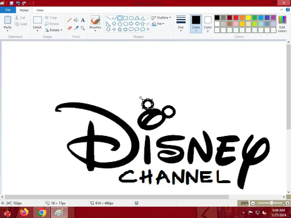This screenshot has width=291, height=218.
Task: Choose the Up arrow shape
Action: pos(143,24)
